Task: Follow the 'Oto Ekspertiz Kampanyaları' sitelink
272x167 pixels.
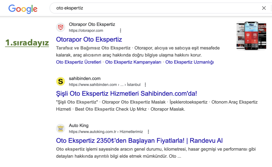Action: (x=133, y=62)
